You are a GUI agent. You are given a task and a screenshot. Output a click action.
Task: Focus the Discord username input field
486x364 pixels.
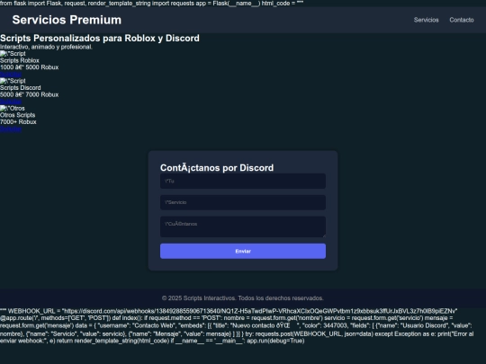[x=243, y=181]
